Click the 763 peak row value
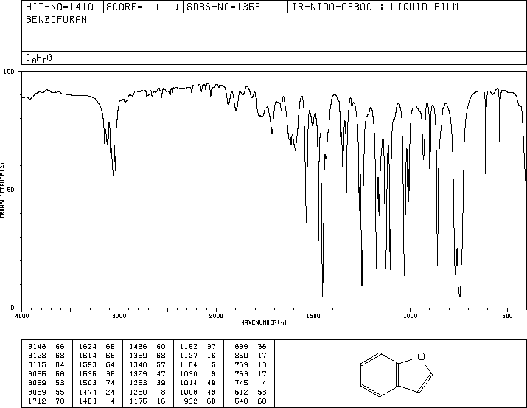The image size is (527, 408). (241, 373)
